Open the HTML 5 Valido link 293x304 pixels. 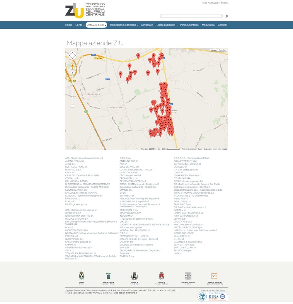click(72, 293)
